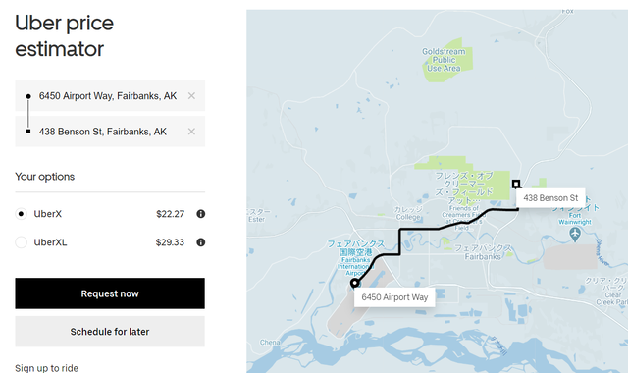This screenshot has width=628, height=373.
Task: Open UberX fare info icon
Action: (x=200, y=214)
